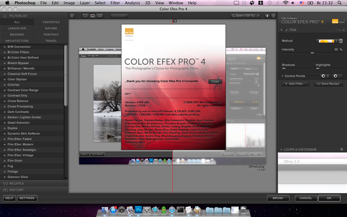Remove the Fog filter with X icon
Screen dimensions: 347x217
tap(344, 30)
